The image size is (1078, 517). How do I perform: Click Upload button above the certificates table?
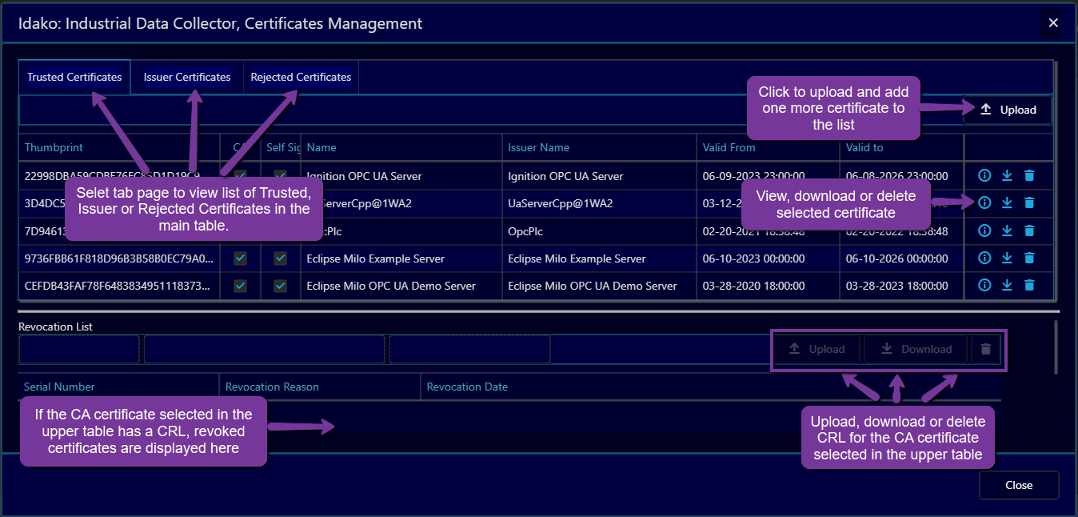point(1008,110)
